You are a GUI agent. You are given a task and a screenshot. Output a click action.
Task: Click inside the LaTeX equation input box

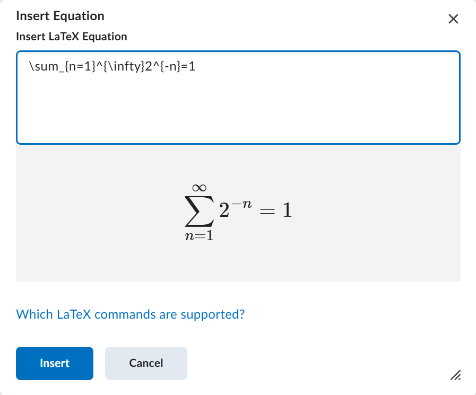click(238, 95)
